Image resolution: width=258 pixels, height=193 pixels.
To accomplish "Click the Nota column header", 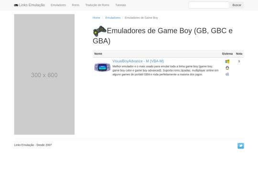I will [x=239, y=54].
